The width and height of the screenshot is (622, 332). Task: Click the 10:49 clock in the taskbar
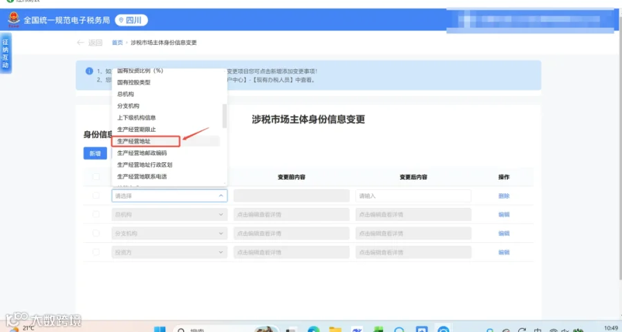coord(611,328)
